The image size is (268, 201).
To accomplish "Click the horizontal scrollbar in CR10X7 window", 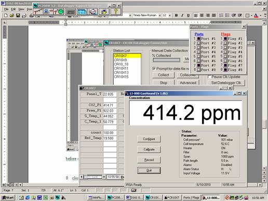I will pyautogui.click(x=93, y=177).
